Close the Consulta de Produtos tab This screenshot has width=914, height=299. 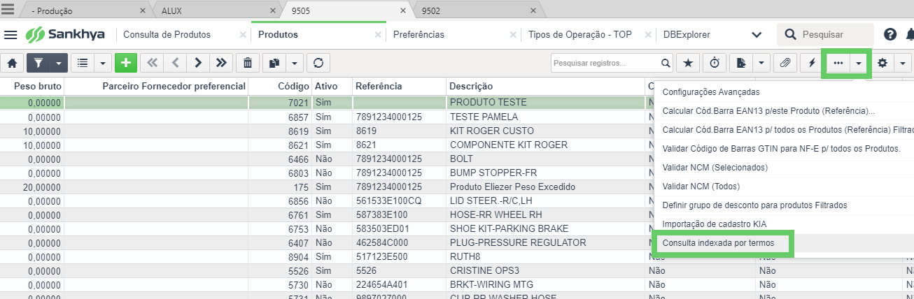242,34
